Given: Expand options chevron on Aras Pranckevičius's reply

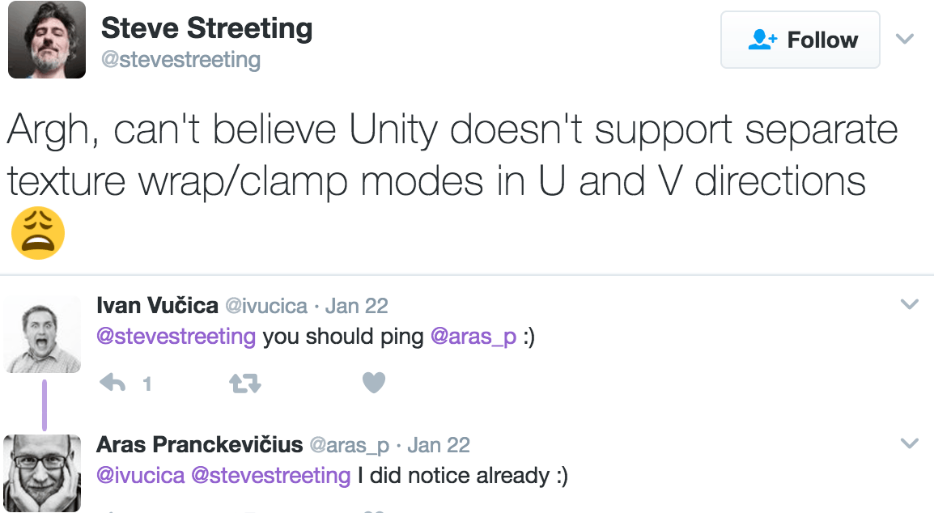Looking at the screenshot, I should coord(910,443).
